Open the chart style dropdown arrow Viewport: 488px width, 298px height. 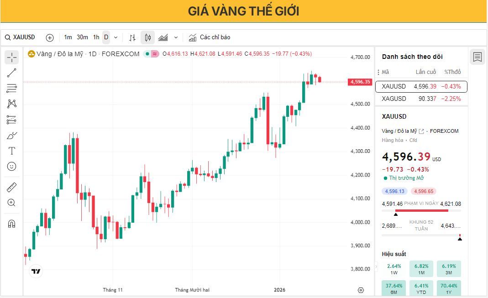pos(176,37)
